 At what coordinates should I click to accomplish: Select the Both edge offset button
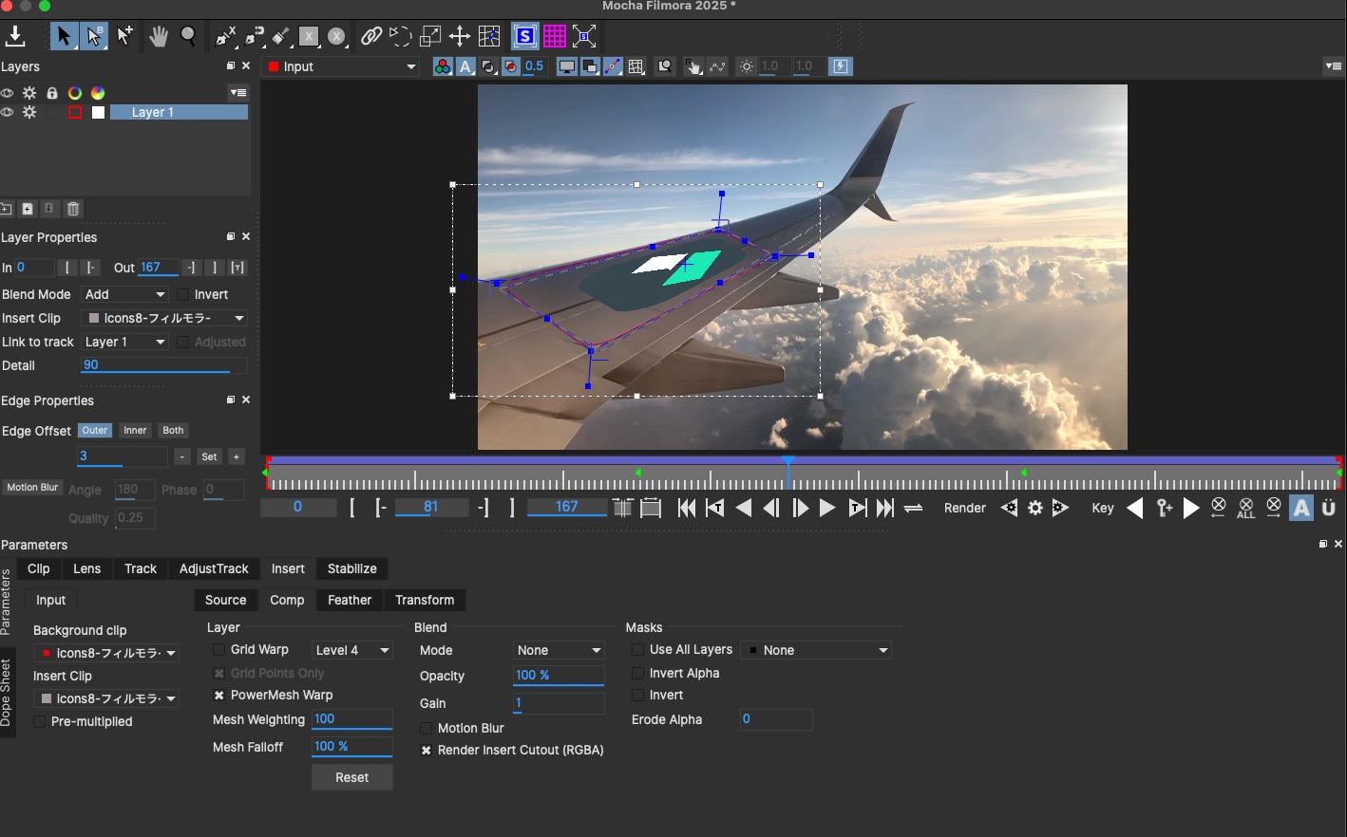click(x=173, y=431)
